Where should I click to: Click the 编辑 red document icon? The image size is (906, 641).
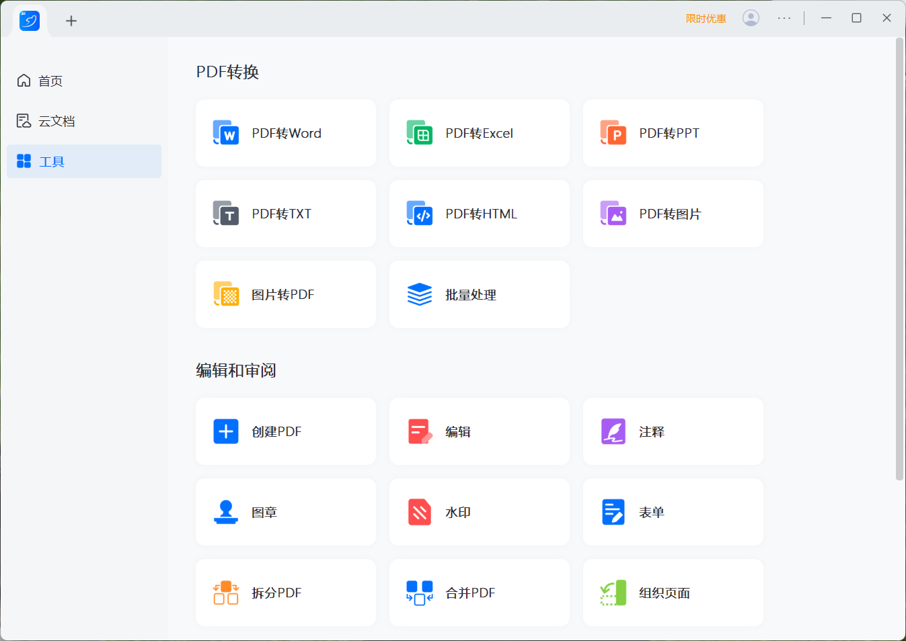click(420, 431)
